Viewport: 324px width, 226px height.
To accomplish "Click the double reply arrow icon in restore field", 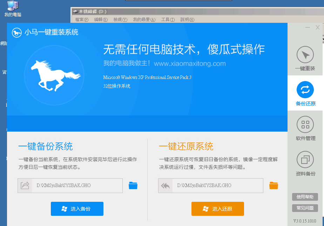I will [165, 186].
